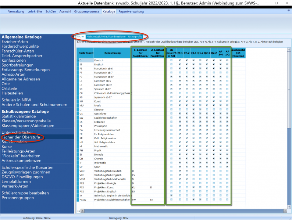Toggle EF.1 checkbox for Deutsch
Screen dimensions: 292x220
(x=180, y=60)
